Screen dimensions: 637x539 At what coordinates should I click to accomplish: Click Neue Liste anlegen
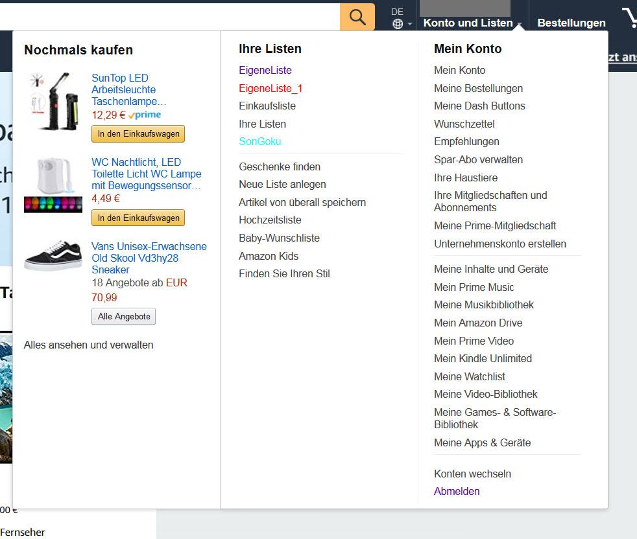282,184
